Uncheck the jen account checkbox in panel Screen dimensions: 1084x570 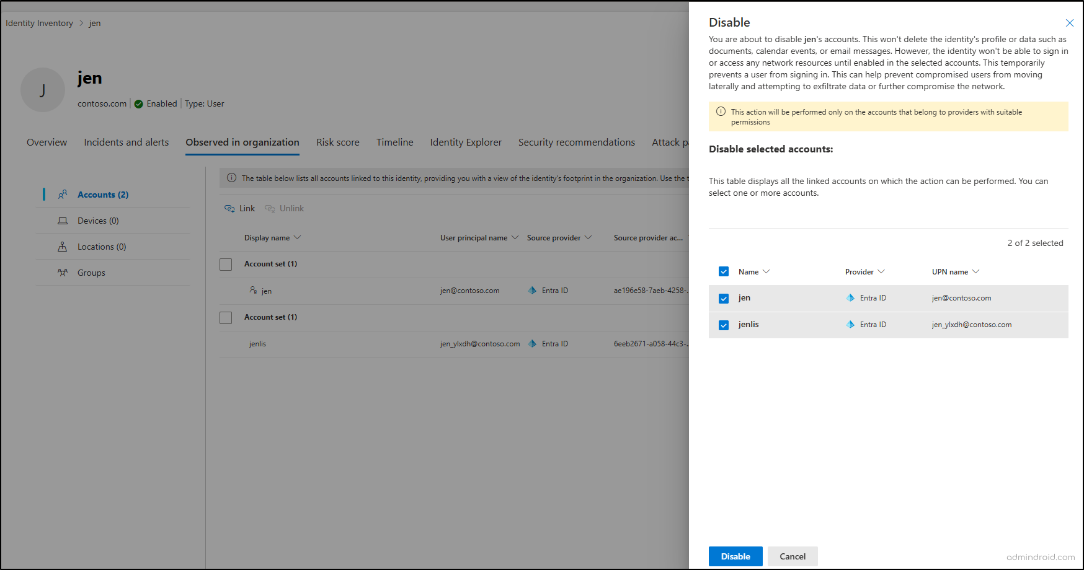[724, 299]
